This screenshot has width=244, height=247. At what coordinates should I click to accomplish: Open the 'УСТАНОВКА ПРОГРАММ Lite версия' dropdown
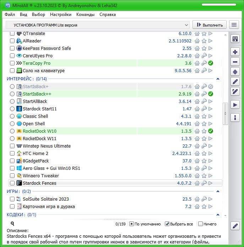coord(98,25)
